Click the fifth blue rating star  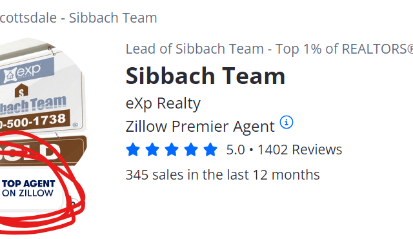[210, 149]
